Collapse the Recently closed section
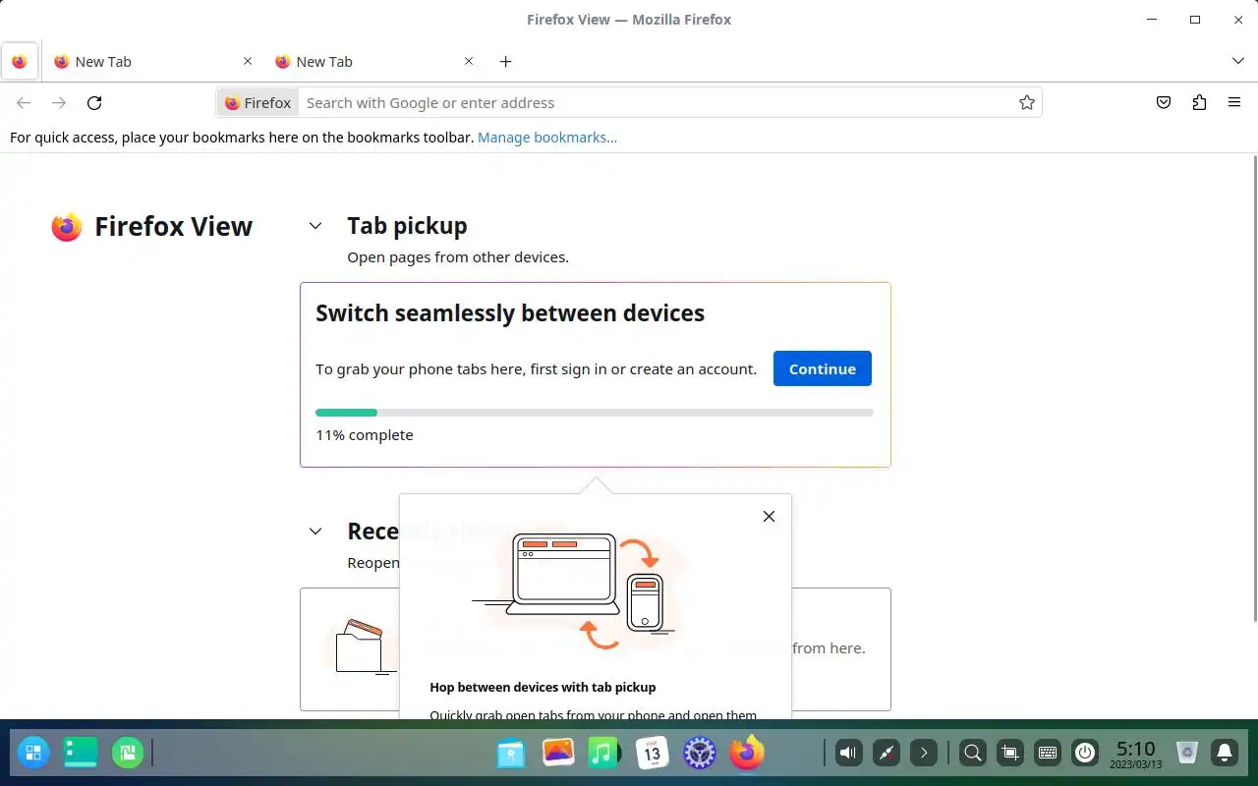The height and width of the screenshot is (786, 1258). coord(315,532)
